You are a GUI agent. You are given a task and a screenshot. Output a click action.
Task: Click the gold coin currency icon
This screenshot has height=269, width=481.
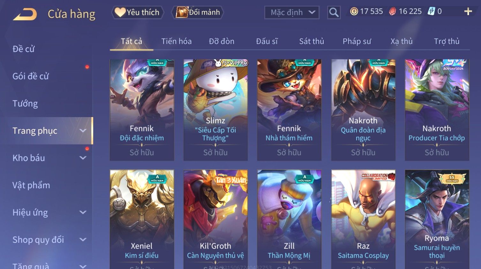click(x=354, y=11)
